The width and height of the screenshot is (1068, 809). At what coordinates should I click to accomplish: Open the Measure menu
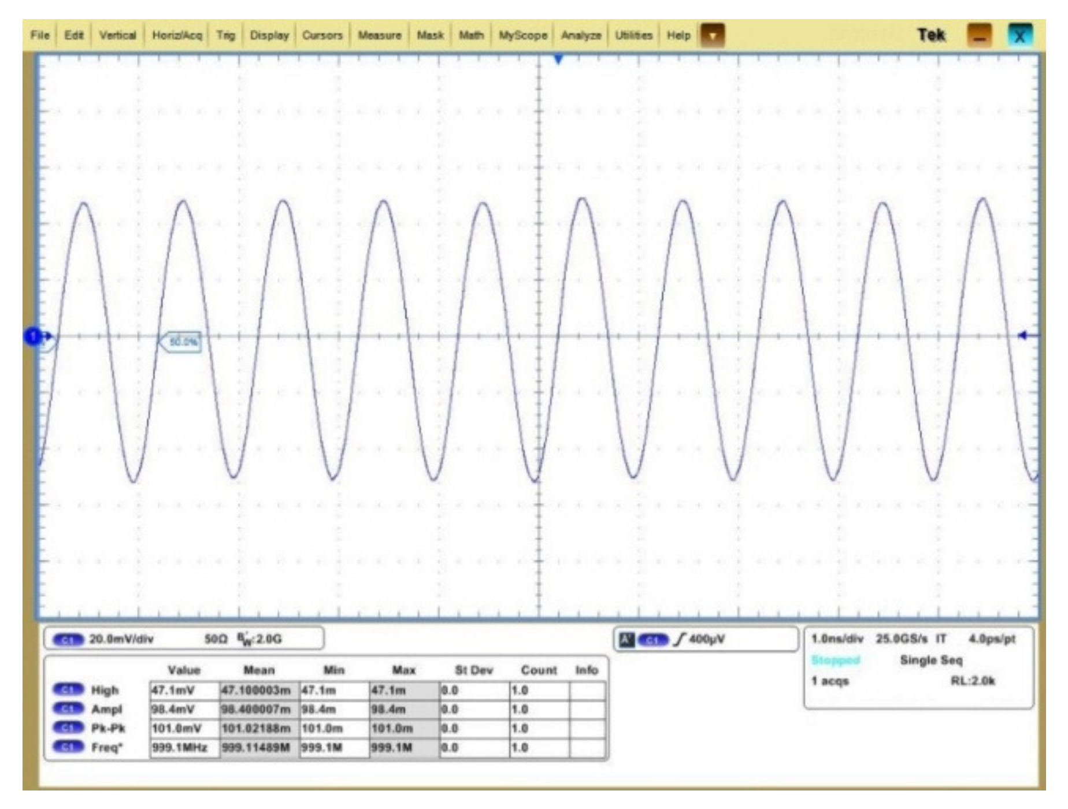(x=379, y=35)
